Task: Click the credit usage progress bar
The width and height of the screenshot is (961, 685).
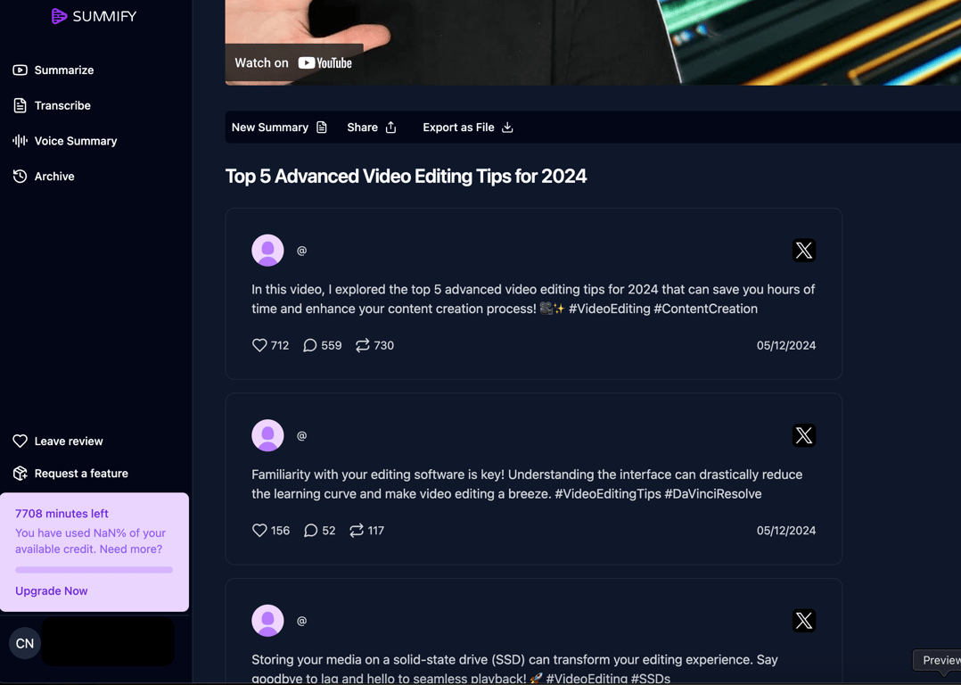Action: pyautogui.click(x=94, y=570)
